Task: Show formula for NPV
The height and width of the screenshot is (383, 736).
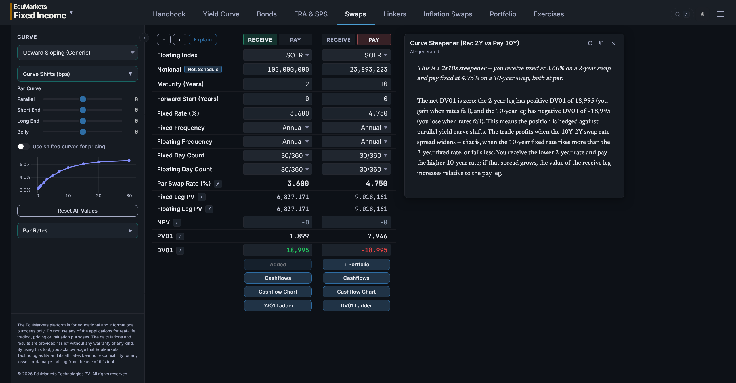Action: [x=177, y=223]
